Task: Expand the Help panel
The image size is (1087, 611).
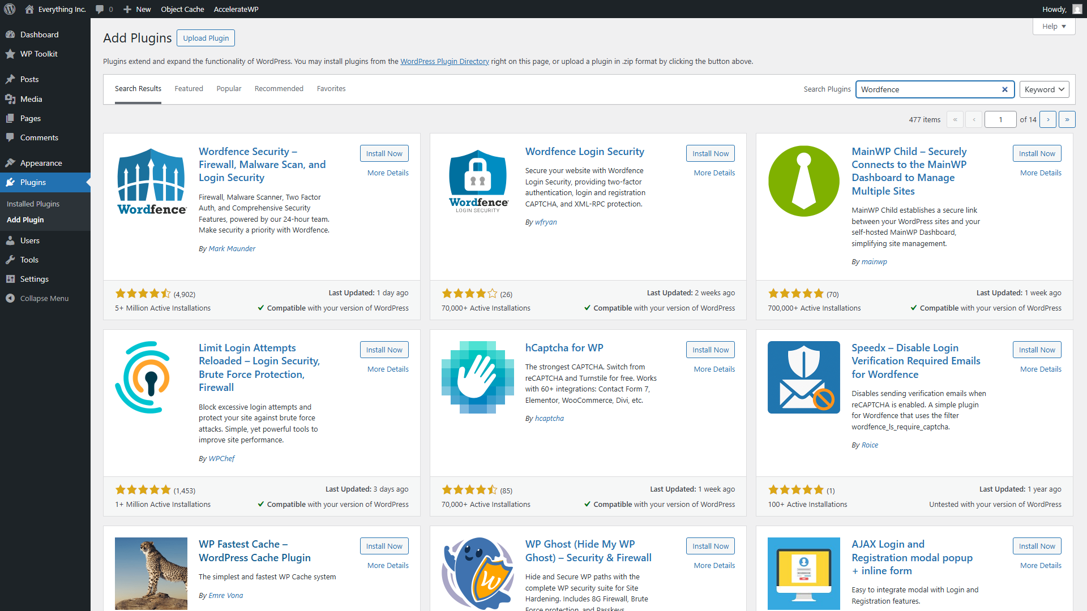Action: click(x=1054, y=27)
